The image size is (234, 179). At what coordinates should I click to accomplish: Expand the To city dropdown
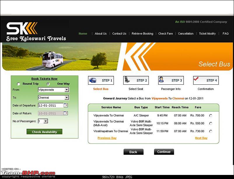[x=67, y=98]
